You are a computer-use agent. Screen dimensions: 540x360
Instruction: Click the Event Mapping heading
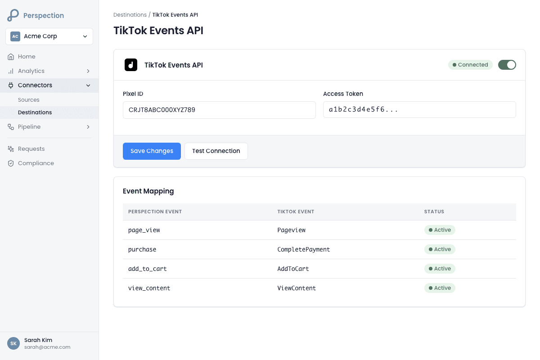click(x=148, y=191)
